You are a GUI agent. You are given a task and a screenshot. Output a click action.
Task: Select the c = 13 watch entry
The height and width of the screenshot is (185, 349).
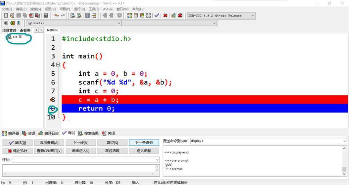coord(17,37)
